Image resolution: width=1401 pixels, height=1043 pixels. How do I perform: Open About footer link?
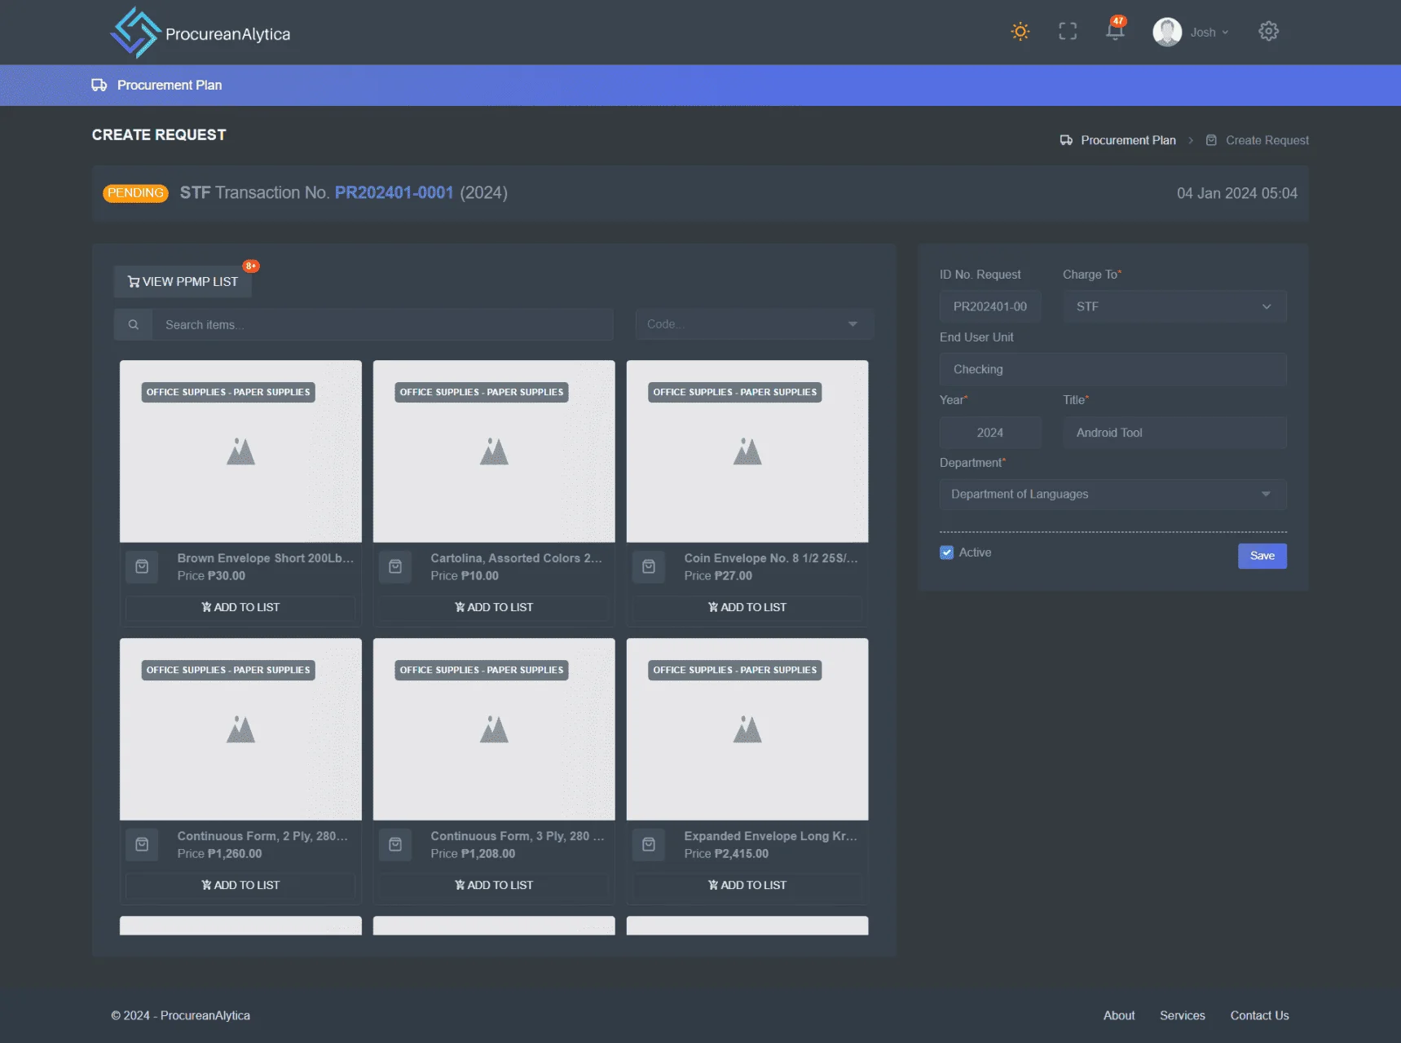coord(1118,1015)
